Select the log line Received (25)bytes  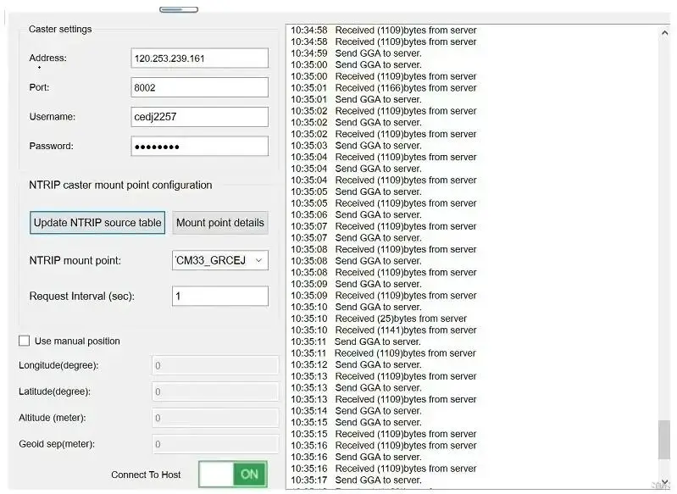point(400,319)
